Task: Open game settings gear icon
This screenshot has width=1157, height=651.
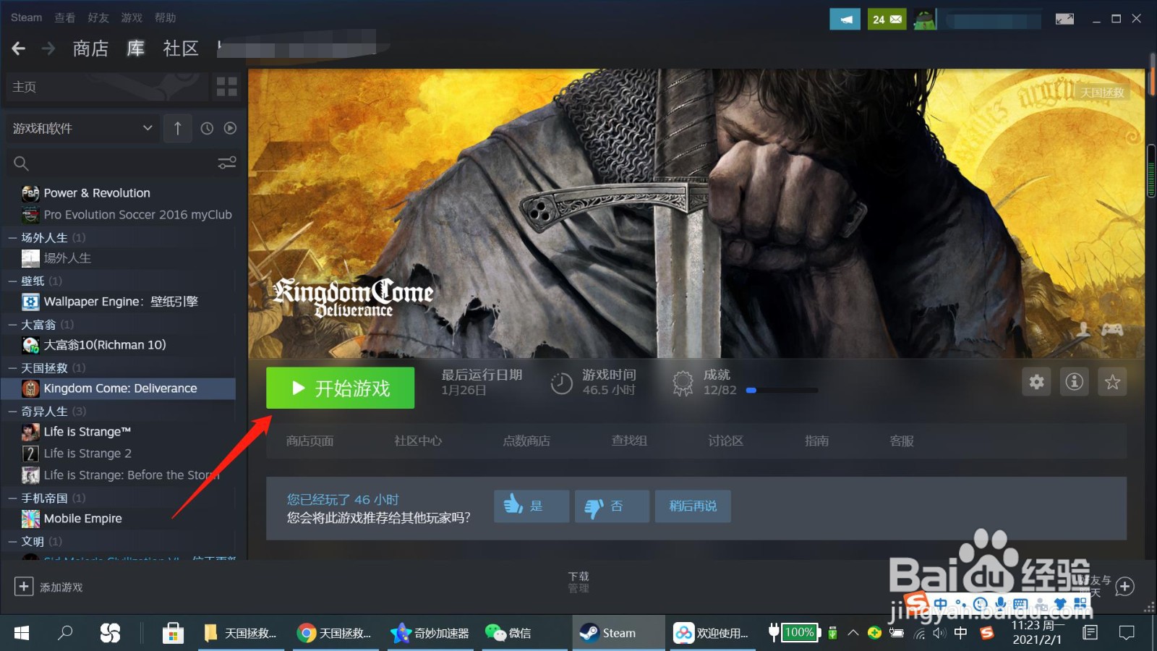Action: tap(1036, 382)
